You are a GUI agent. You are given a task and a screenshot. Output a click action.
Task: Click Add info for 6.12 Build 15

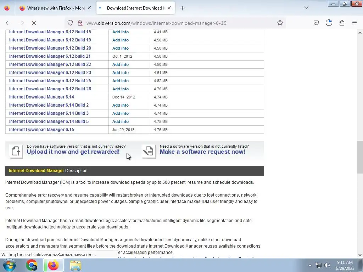[121, 32]
